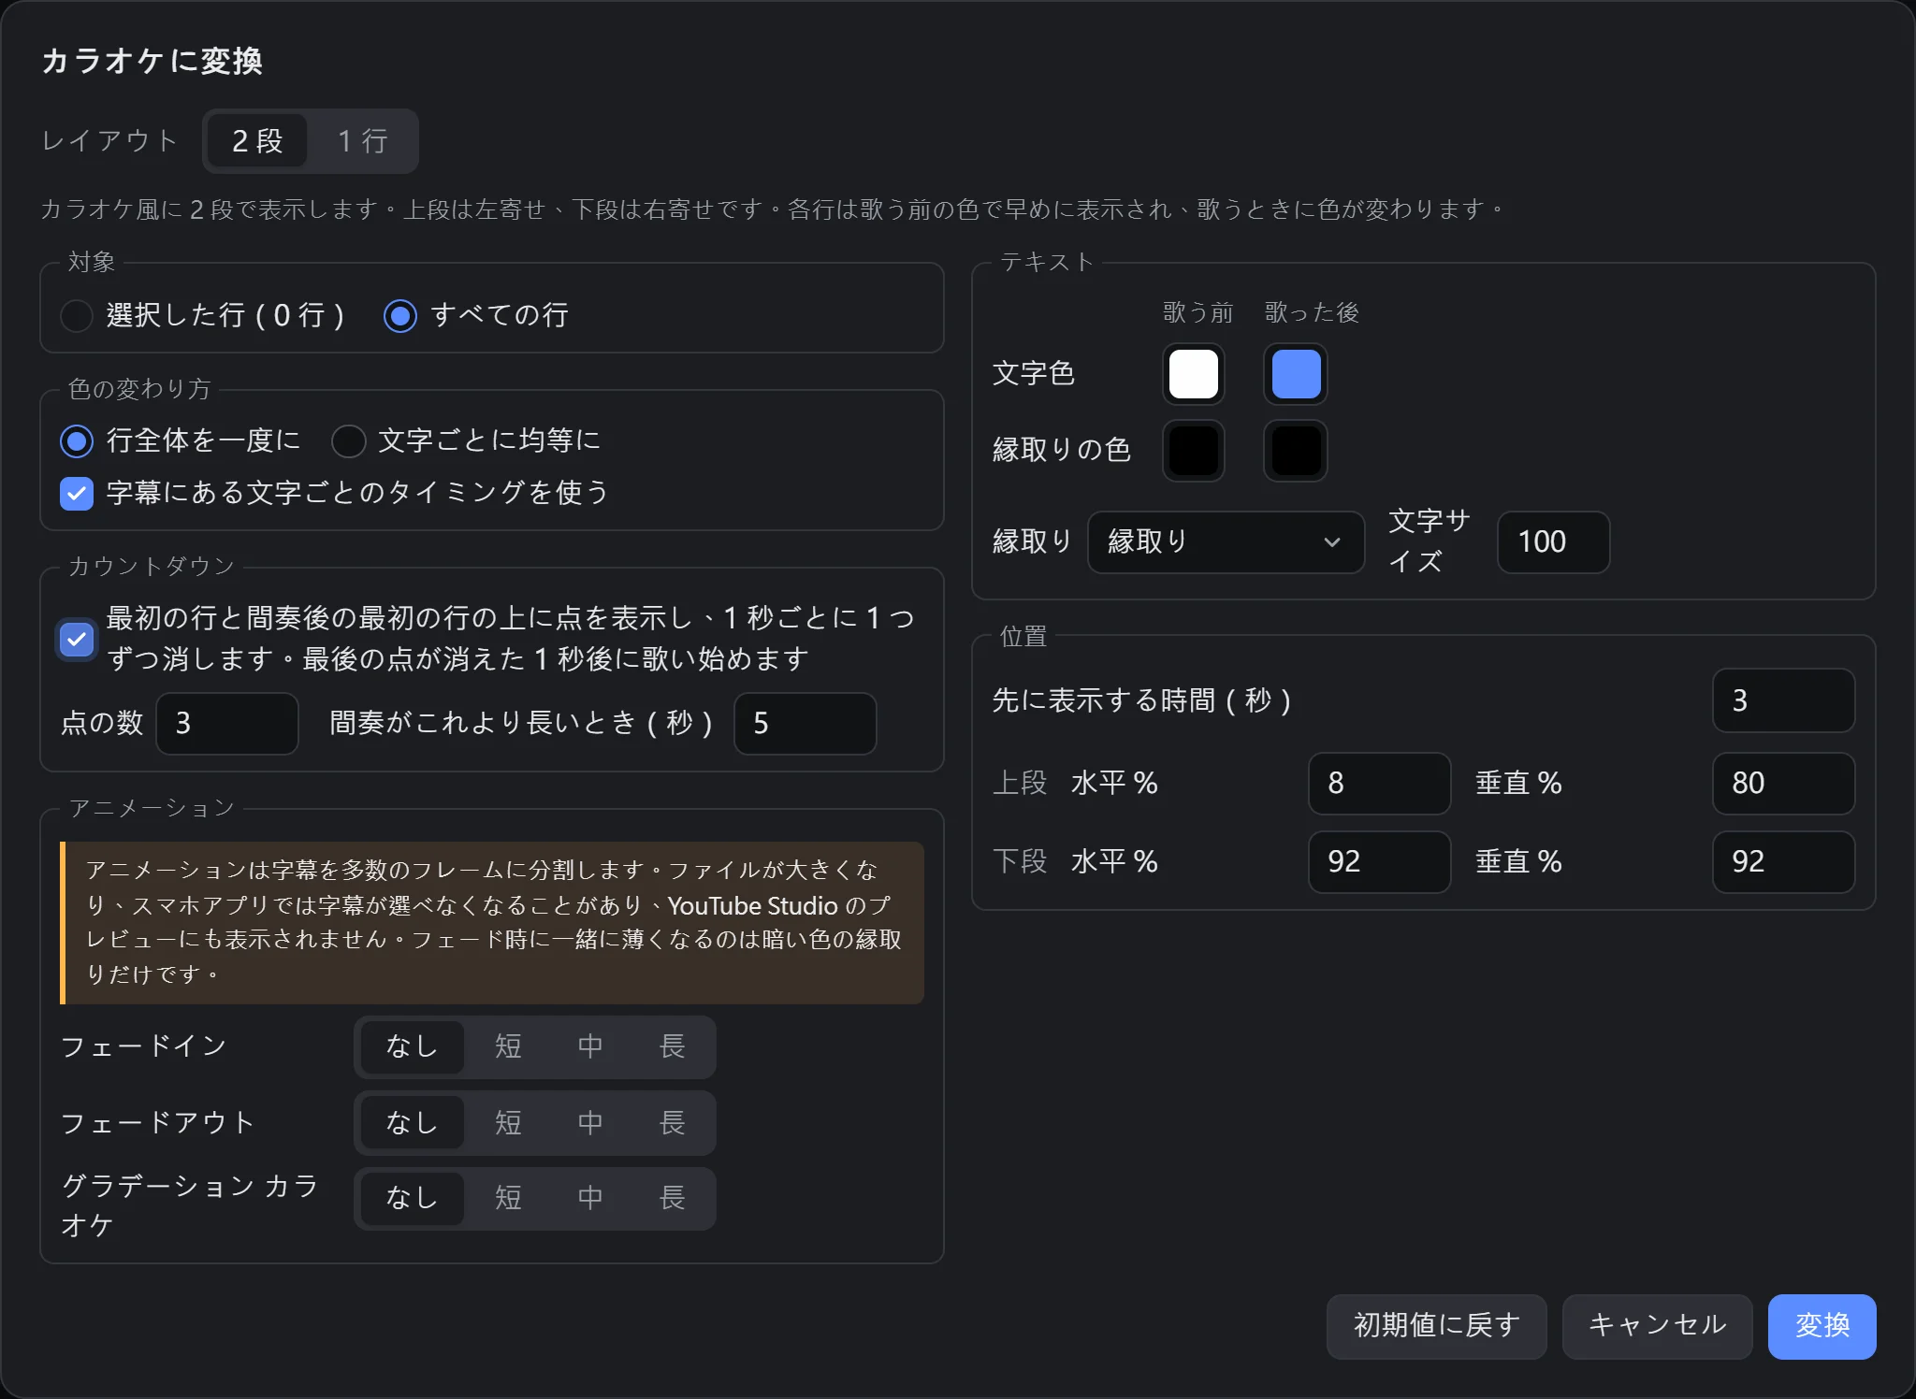Set グラデーション カラオケ to 中
The width and height of the screenshot is (1916, 1399).
tap(590, 1199)
